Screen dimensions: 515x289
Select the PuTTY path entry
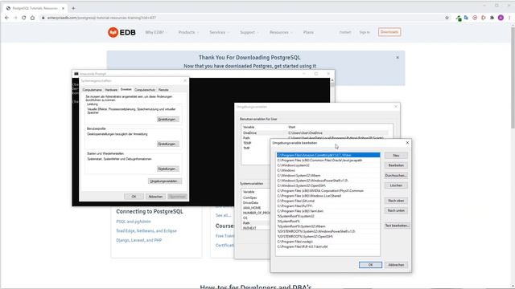point(328,206)
